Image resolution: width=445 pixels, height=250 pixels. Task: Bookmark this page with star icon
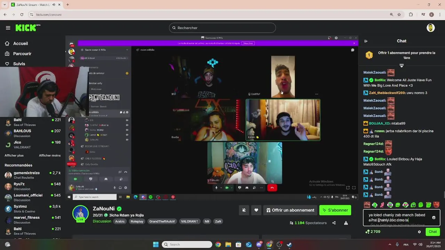point(399,15)
